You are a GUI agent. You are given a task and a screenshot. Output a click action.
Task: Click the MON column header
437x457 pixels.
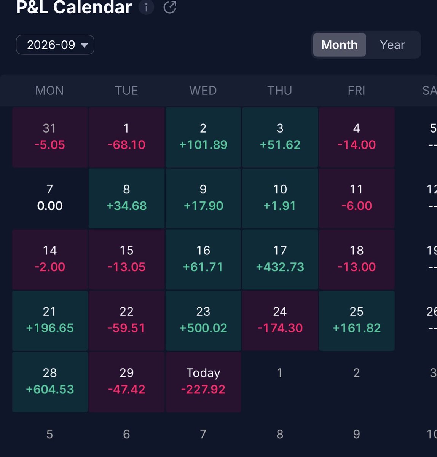pyautogui.click(x=49, y=91)
